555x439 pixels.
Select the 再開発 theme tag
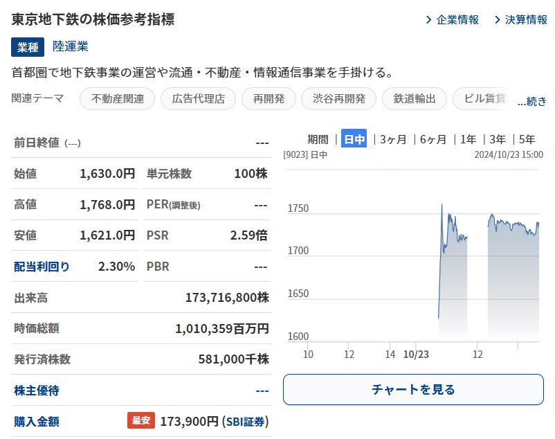pos(269,99)
